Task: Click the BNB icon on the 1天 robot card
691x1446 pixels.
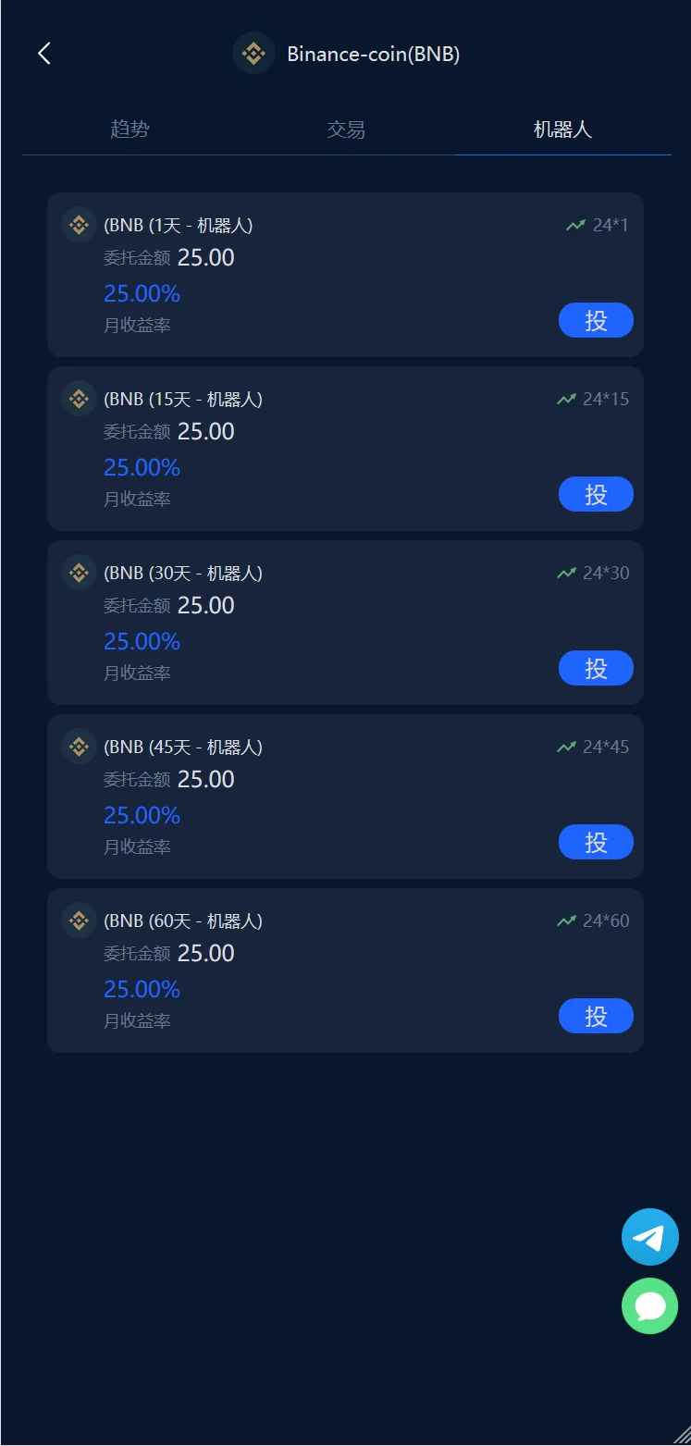Action: [79, 225]
